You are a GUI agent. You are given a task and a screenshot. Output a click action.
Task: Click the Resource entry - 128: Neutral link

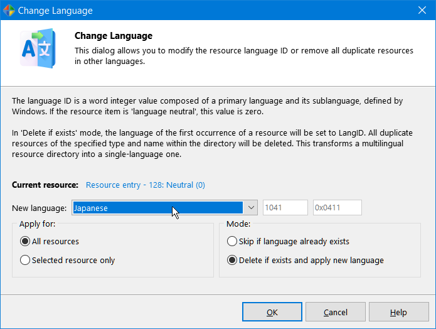145,185
